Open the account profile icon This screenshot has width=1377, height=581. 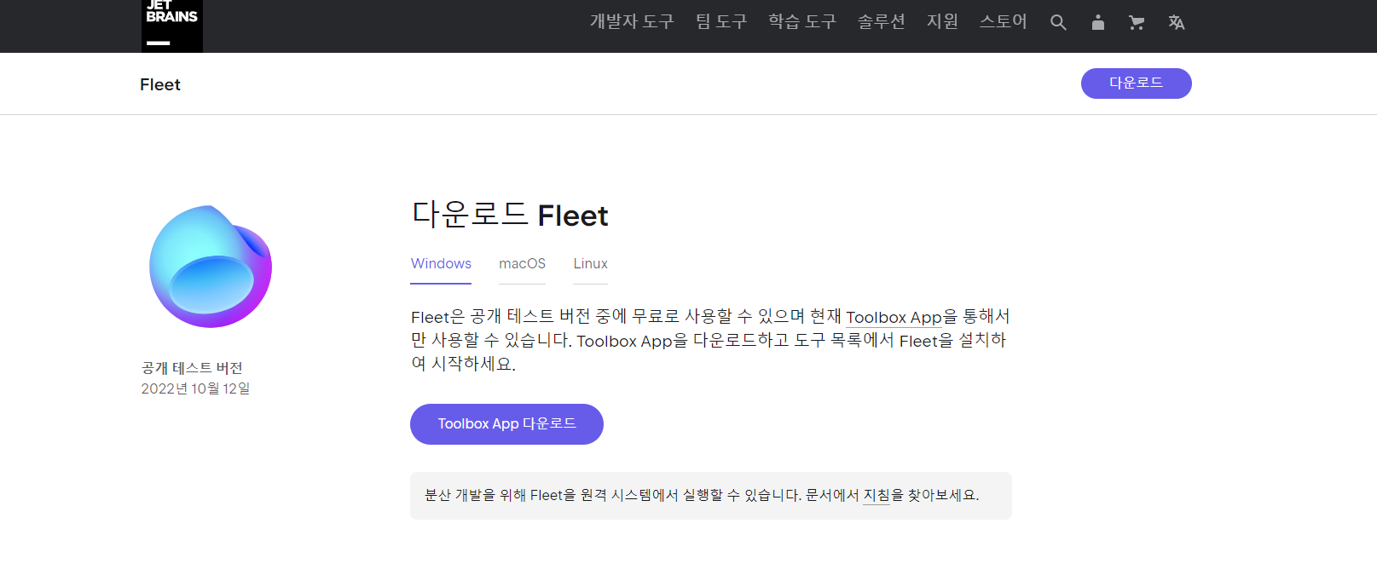(x=1098, y=22)
